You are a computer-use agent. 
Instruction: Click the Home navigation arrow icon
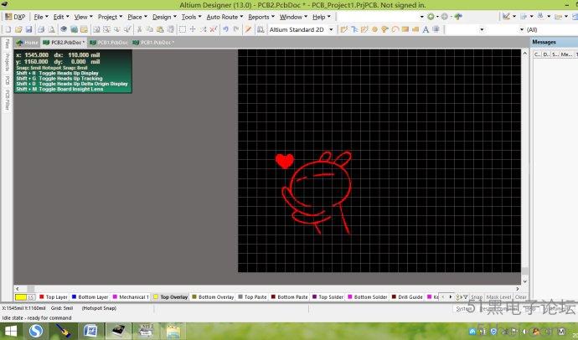click(x=458, y=17)
